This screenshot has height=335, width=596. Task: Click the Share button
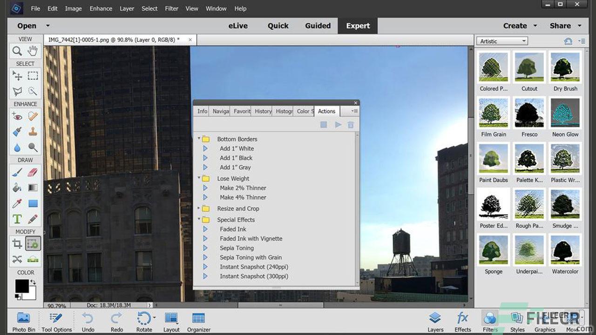[560, 26]
